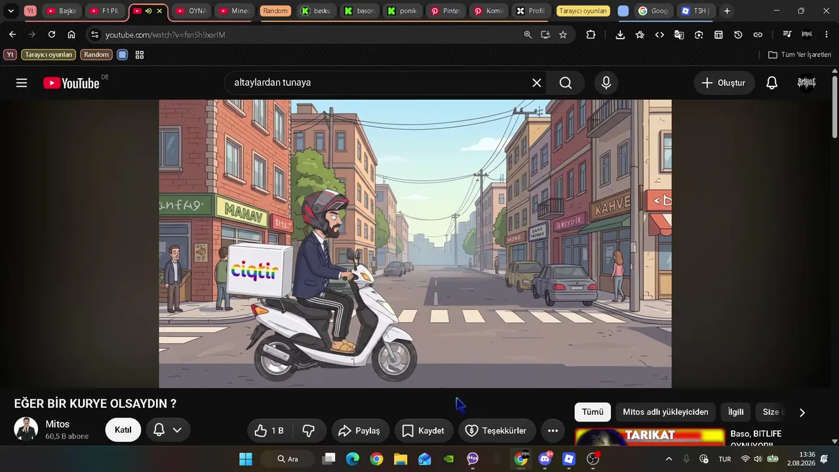Open the Windows Start menu
Image resolution: width=839 pixels, height=472 pixels.
(x=246, y=459)
